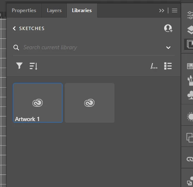Open the filter funnel options
Screen dimensions: 193x187
click(19, 66)
